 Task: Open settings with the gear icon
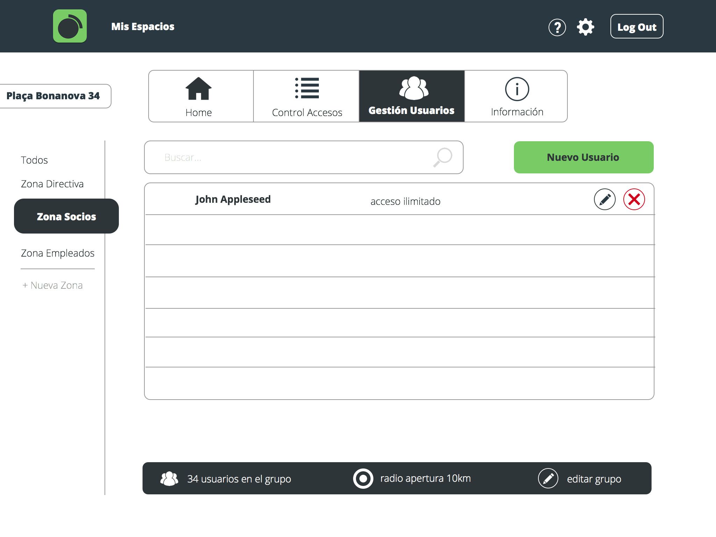pos(585,27)
